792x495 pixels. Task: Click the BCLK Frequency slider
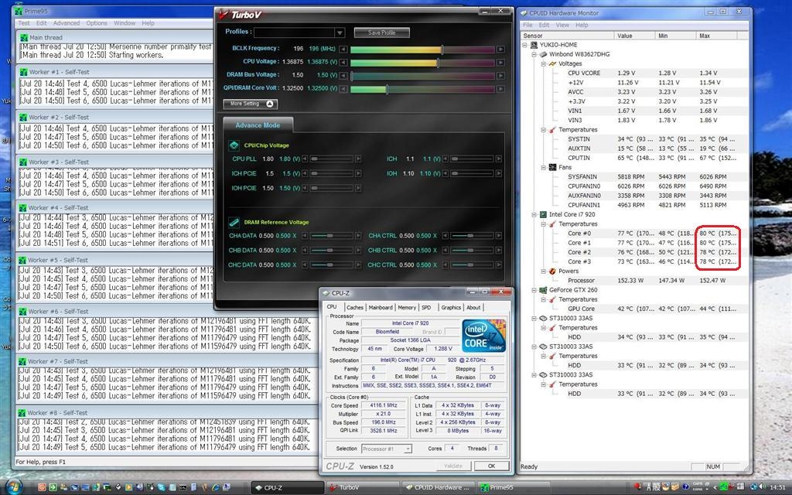point(422,49)
